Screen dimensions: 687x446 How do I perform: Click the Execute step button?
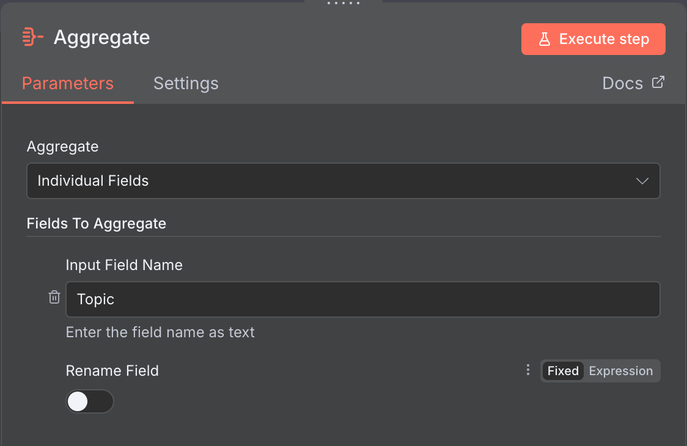pyautogui.click(x=593, y=38)
